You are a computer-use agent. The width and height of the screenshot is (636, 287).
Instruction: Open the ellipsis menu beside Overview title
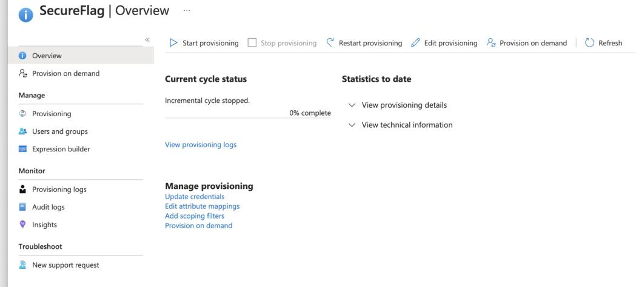tap(187, 10)
